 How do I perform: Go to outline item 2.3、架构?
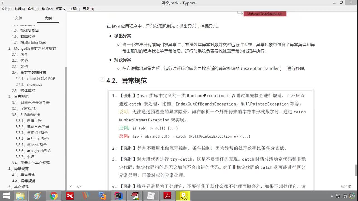[20, 66]
